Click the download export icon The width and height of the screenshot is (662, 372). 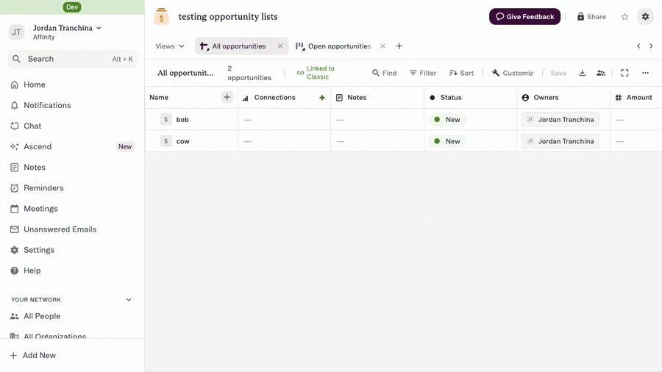[x=583, y=73]
